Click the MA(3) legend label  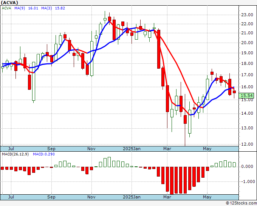[x=46, y=8]
